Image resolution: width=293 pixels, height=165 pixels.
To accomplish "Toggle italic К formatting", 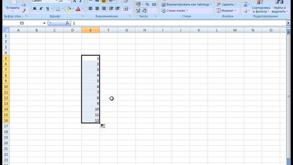I will point(41,9).
